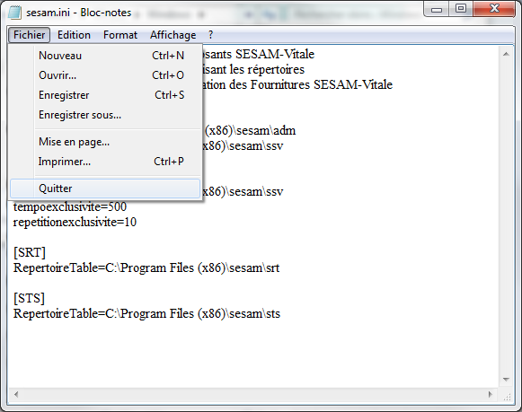Click the text 'Fournitures SESAM-Vitale' line
The image size is (522, 412).
coord(297,84)
